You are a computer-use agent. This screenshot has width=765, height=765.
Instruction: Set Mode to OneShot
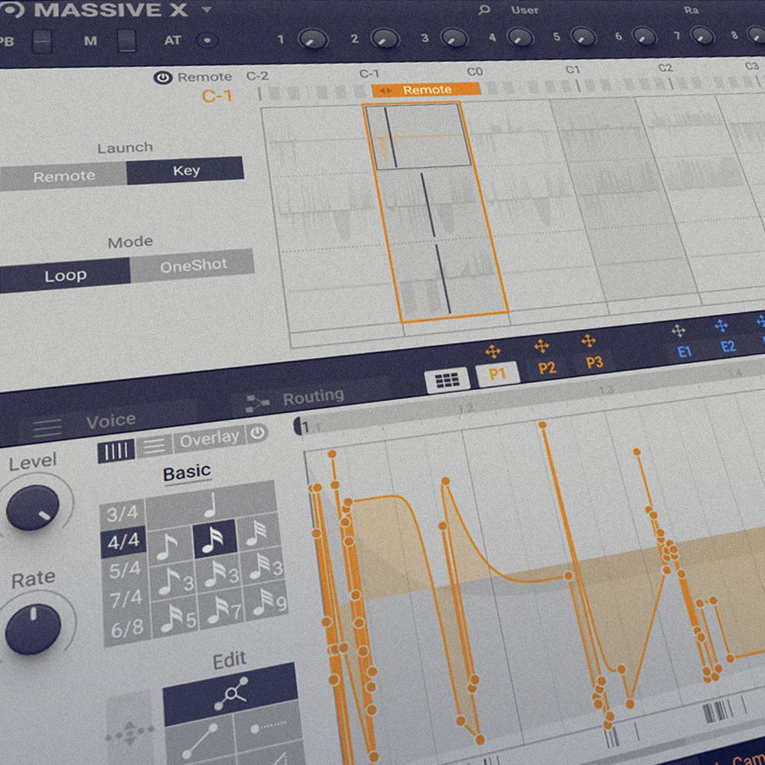pos(193,265)
